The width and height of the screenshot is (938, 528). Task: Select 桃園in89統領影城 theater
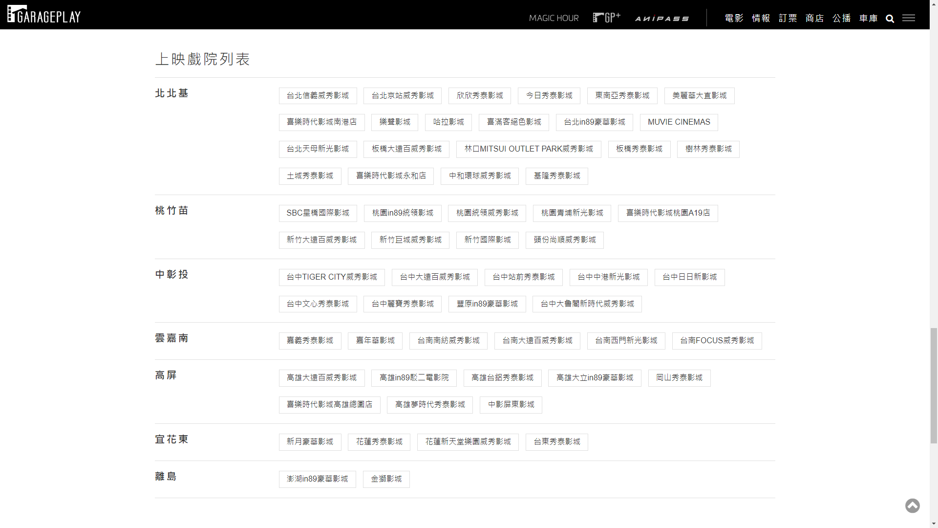coord(403,213)
